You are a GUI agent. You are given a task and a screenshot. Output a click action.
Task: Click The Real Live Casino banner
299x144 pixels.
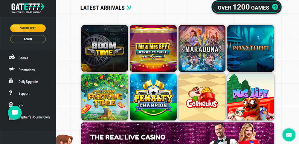click(178, 133)
